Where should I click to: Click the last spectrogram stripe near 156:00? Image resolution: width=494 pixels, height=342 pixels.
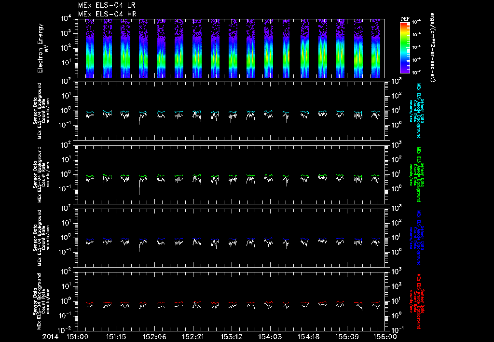376,48
